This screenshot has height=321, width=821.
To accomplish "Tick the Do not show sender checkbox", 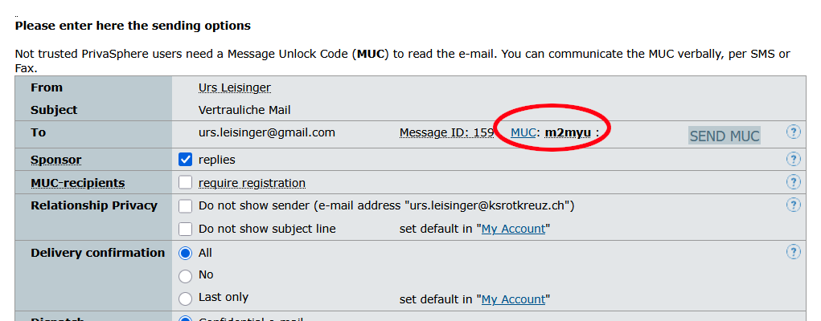I will point(186,206).
